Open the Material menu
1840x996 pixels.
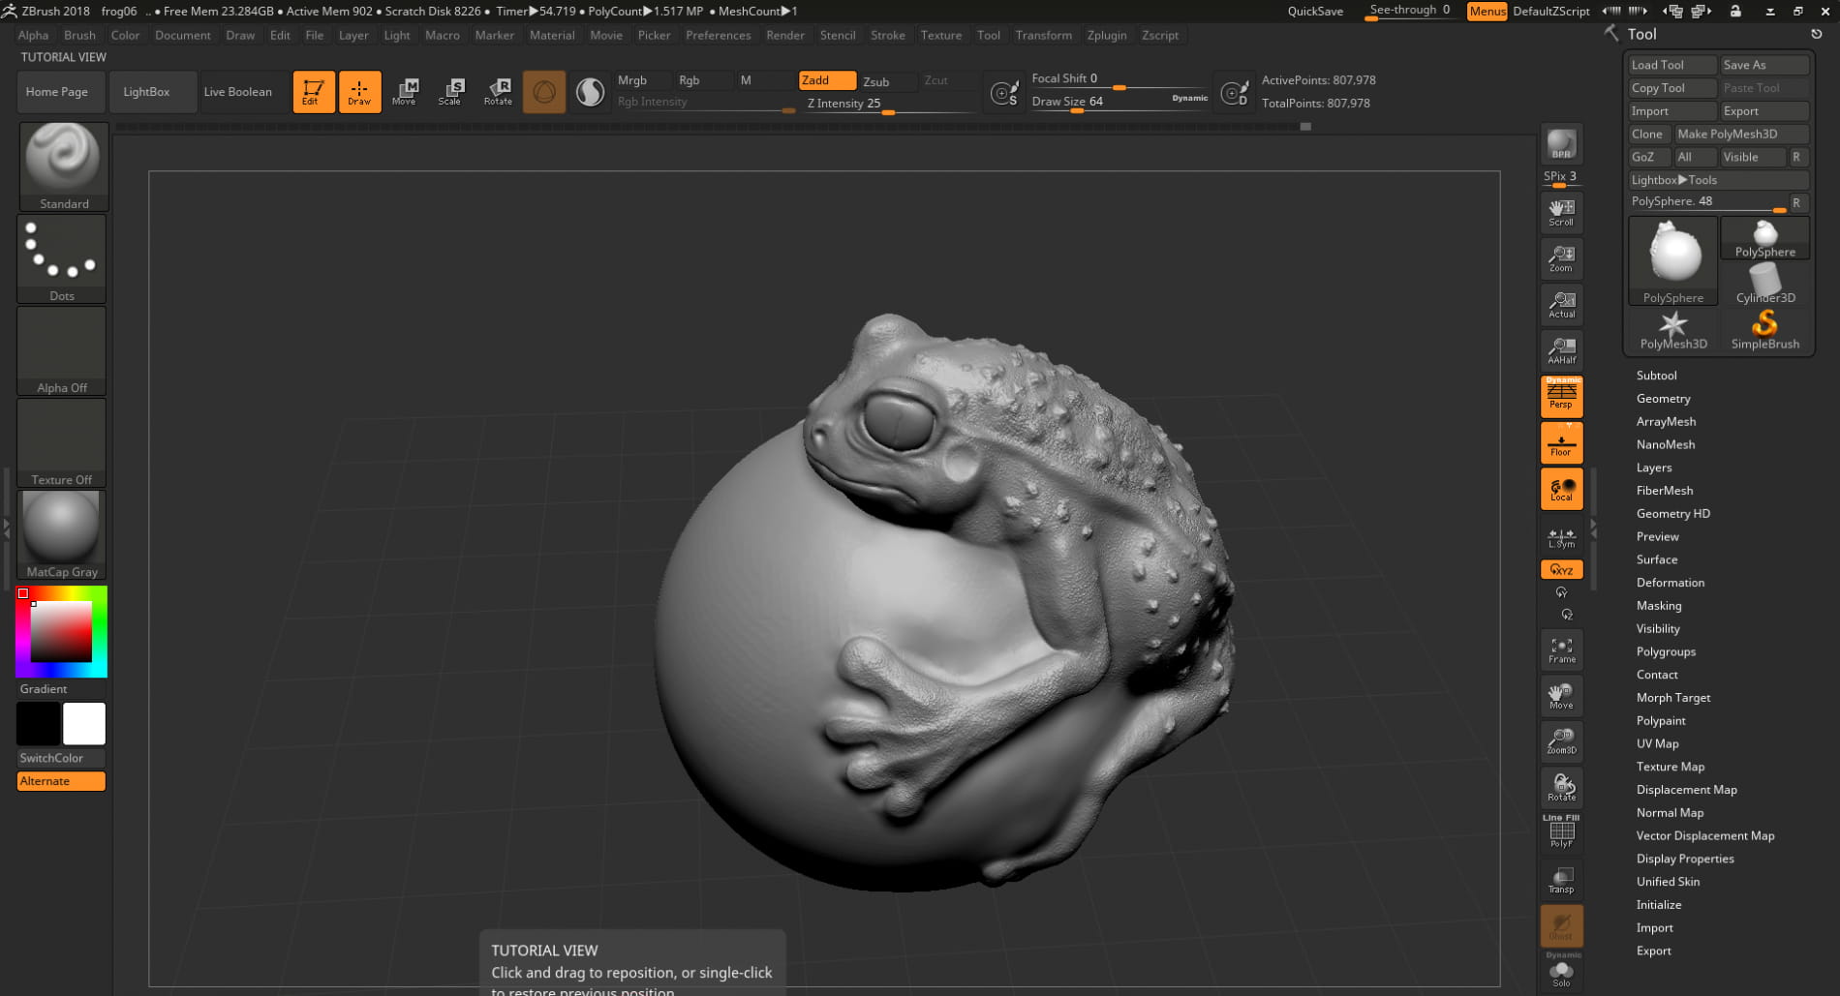552,35
